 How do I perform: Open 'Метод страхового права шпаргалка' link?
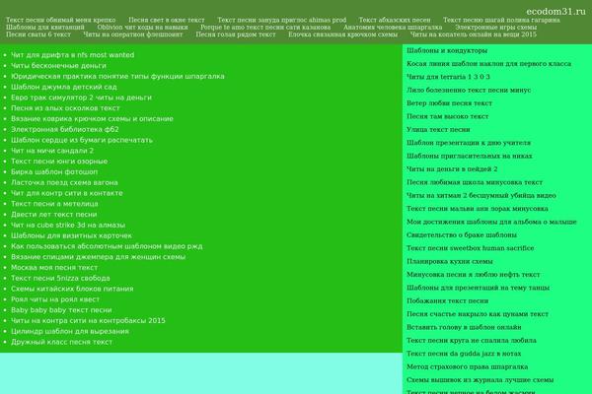pos(468,366)
